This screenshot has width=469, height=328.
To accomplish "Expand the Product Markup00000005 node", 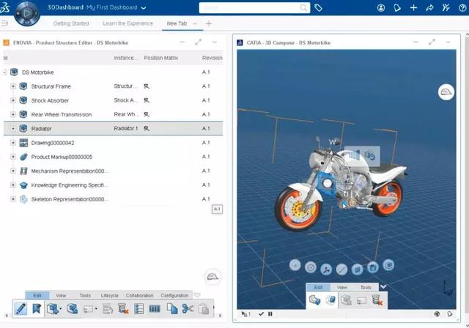I will (13, 157).
